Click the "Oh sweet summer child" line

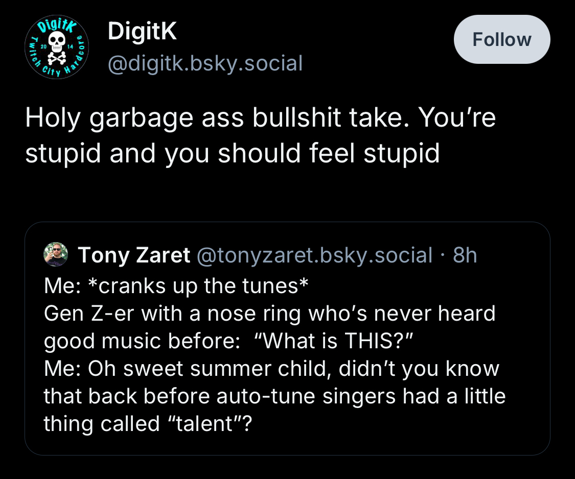(271, 368)
